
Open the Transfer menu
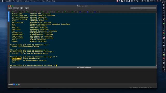tap(33, 1)
